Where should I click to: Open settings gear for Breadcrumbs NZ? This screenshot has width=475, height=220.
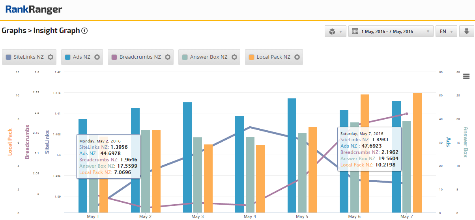[x=168, y=57]
